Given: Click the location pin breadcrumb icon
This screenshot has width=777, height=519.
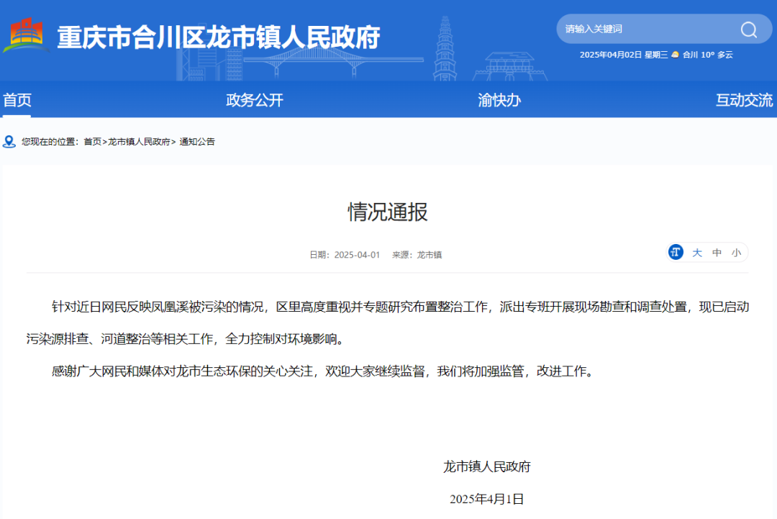Looking at the screenshot, I should (9, 142).
